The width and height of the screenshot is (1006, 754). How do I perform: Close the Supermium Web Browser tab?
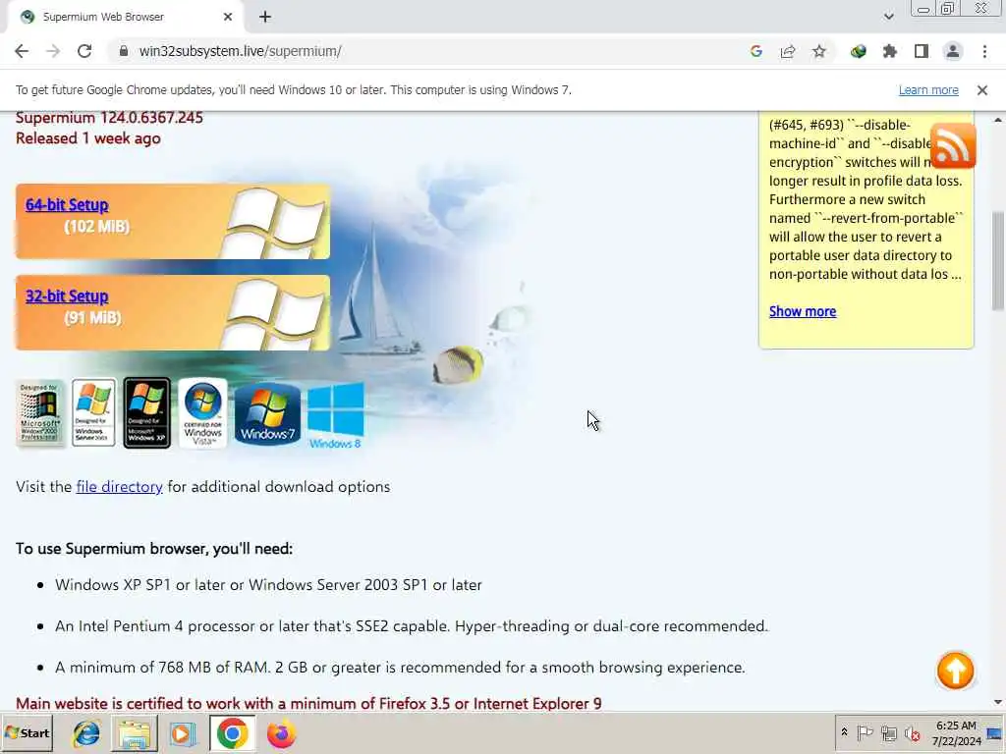tap(228, 17)
